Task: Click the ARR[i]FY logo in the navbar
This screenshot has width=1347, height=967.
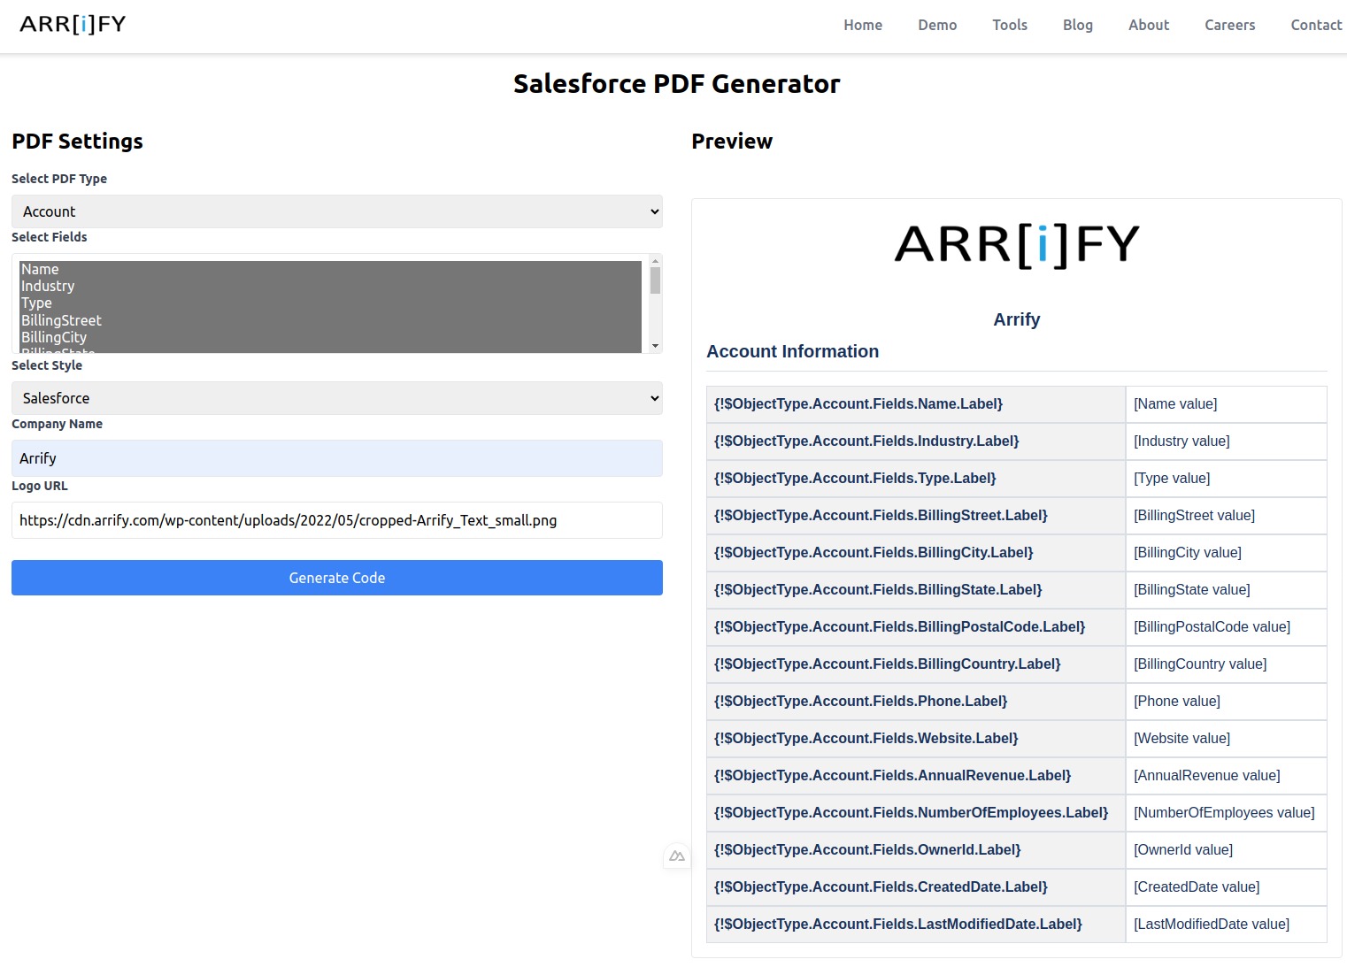Action: [72, 24]
